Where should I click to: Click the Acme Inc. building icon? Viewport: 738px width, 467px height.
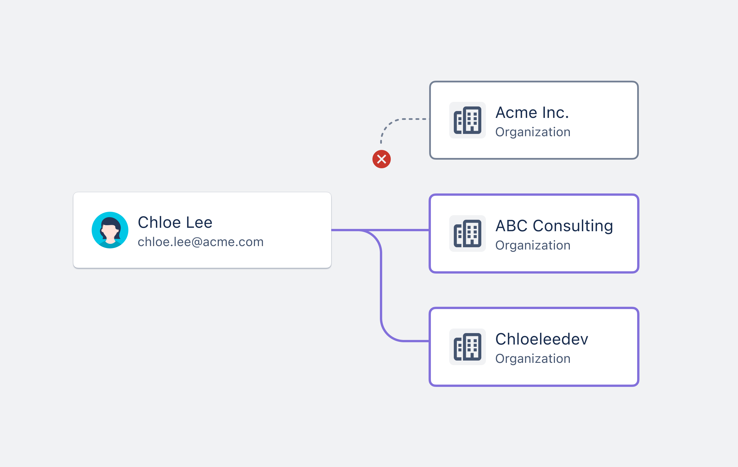coord(467,120)
